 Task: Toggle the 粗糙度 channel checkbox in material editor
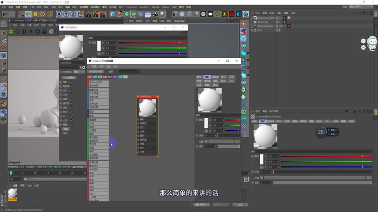pyautogui.click(x=71, y=86)
